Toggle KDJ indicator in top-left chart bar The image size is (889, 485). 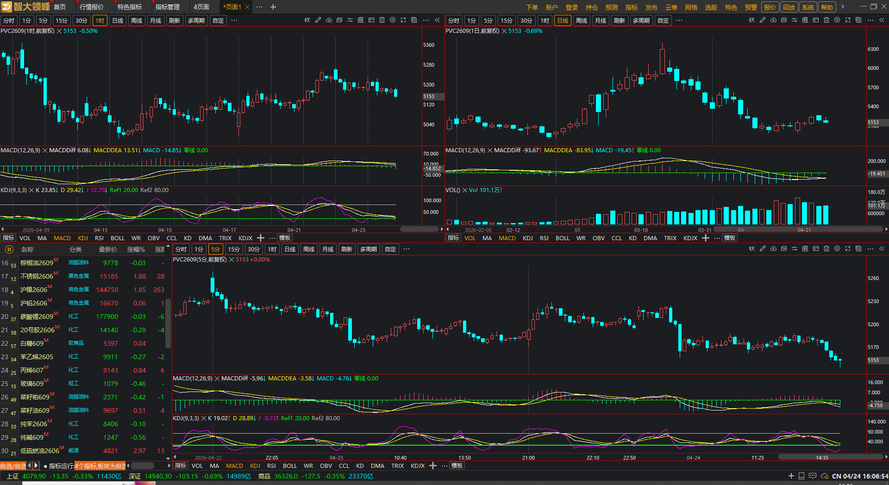(83, 238)
